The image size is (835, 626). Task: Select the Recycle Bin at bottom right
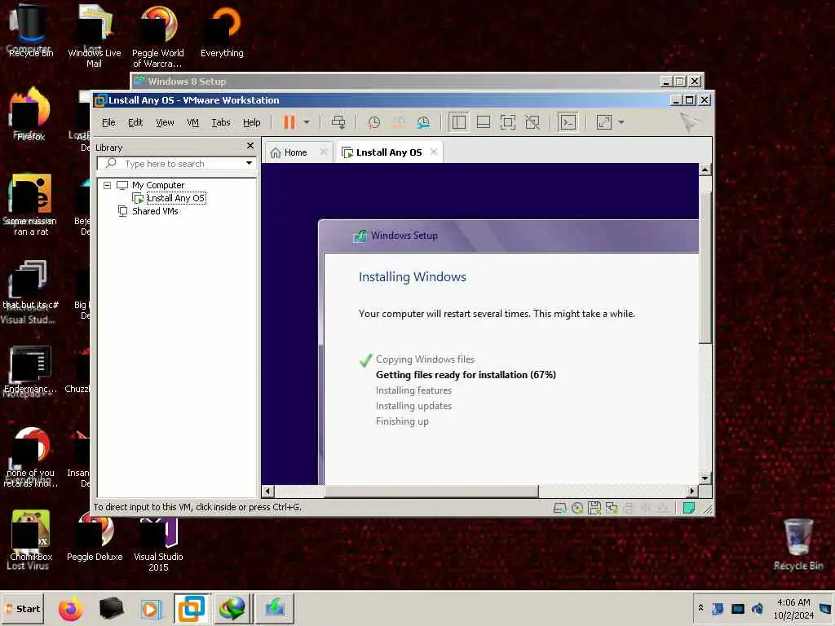pyautogui.click(x=798, y=545)
